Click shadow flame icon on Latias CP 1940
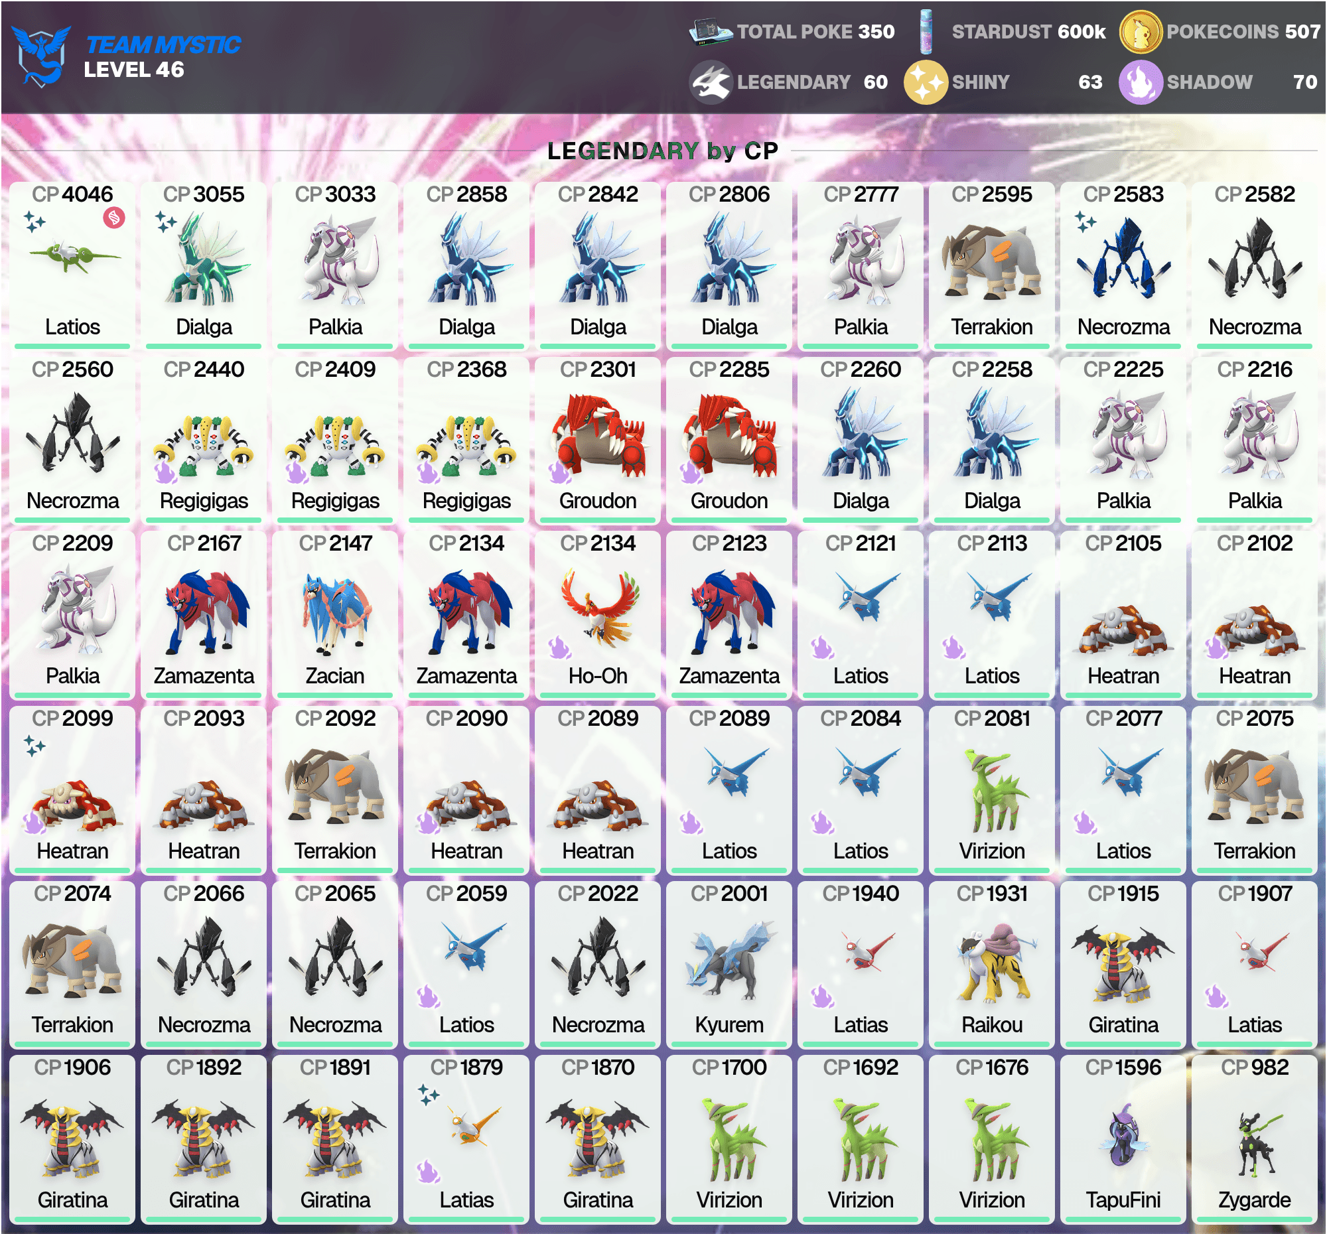 823,997
